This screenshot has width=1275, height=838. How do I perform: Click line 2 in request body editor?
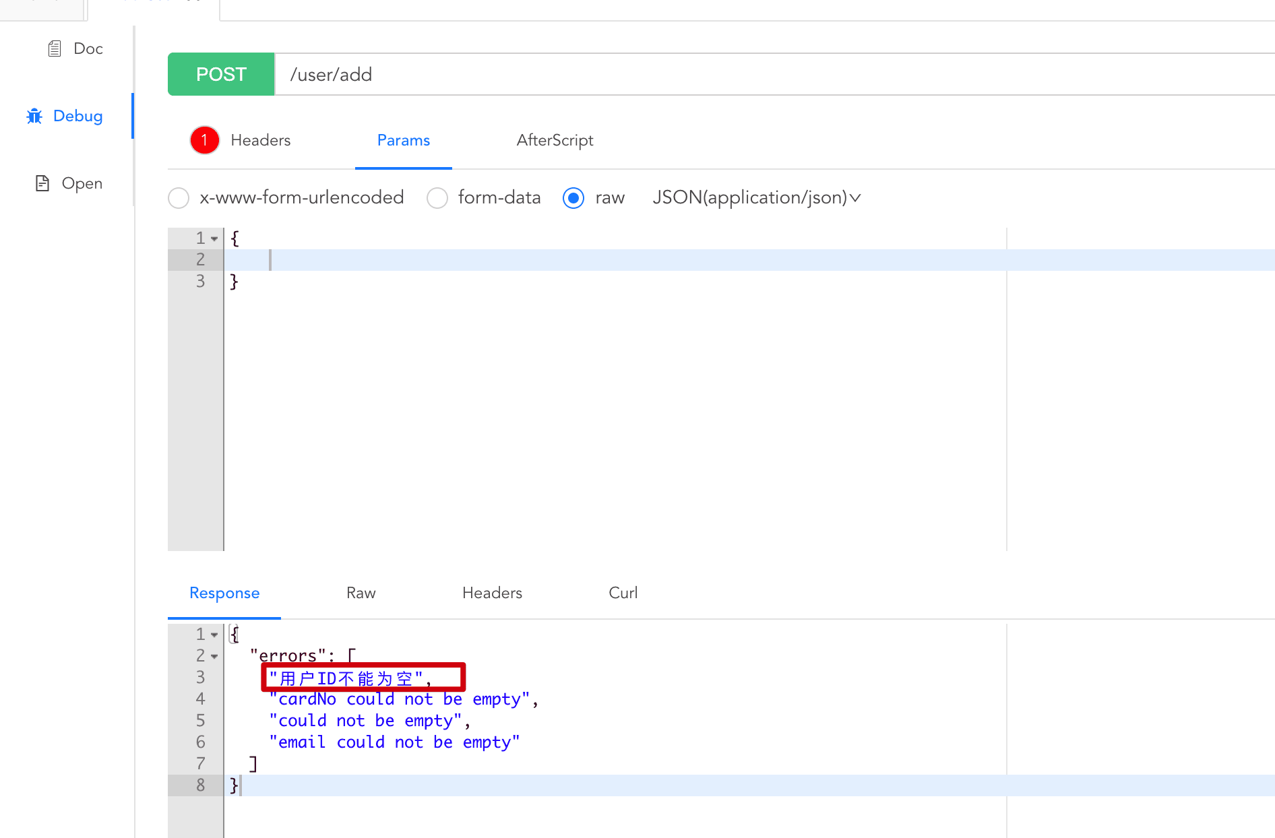[607, 260]
